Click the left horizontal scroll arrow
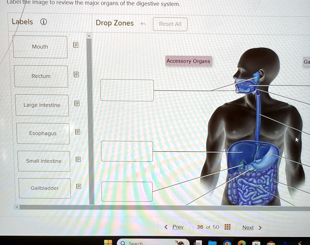 (17, 207)
